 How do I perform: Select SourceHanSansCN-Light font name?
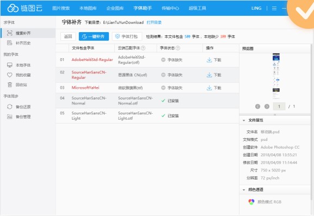click(89, 116)
